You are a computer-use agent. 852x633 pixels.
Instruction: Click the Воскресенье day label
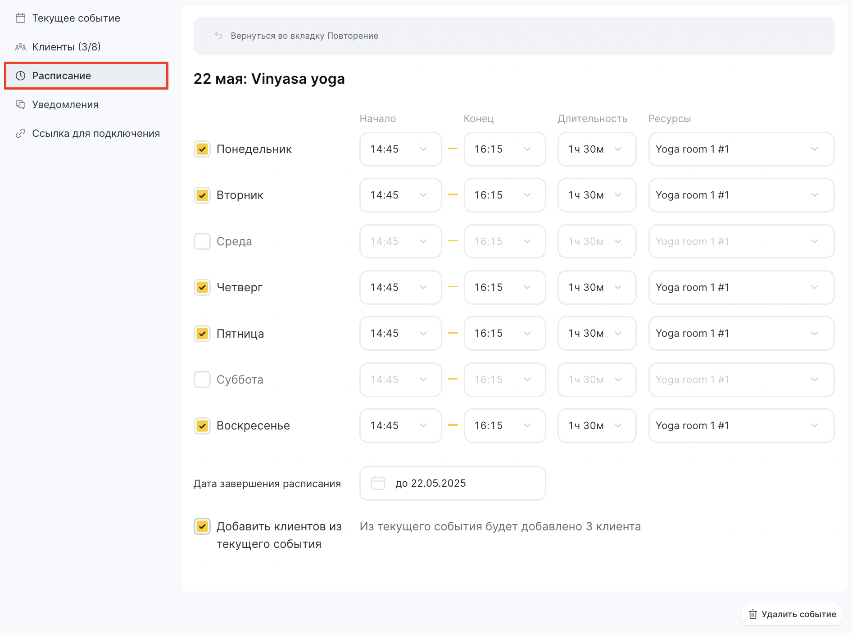point(253,425)
